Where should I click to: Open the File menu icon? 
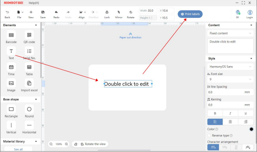(x=19, y=12)
